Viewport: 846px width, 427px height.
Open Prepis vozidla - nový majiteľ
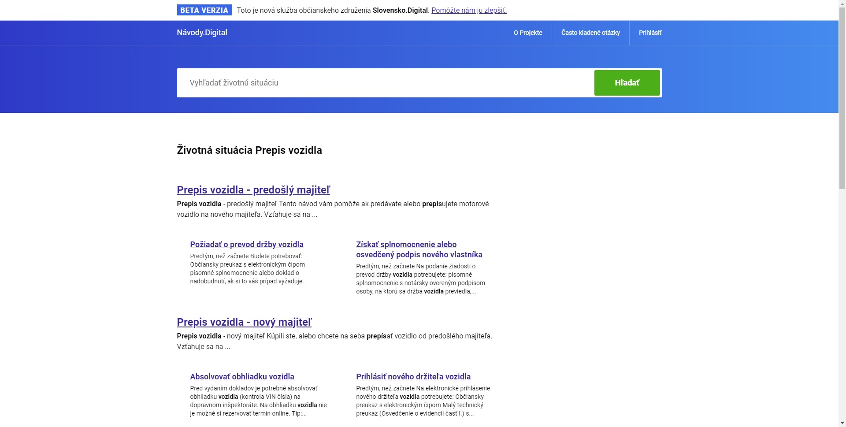[x=244, y=322]
